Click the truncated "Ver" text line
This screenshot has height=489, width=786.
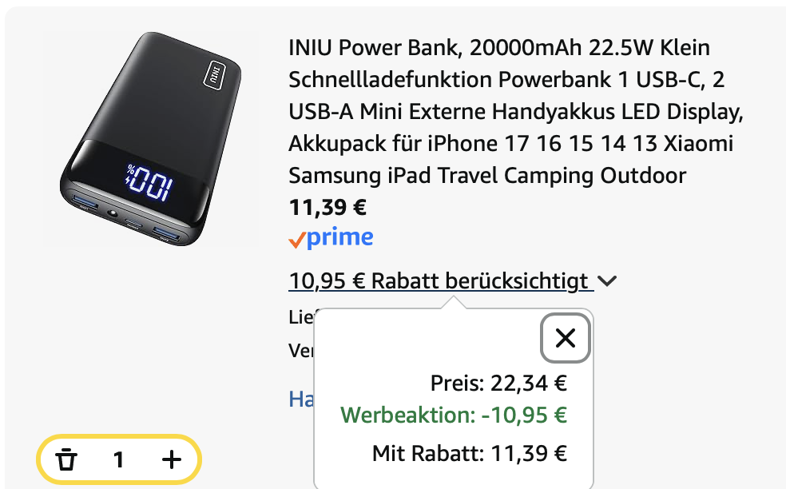[300, 350]
